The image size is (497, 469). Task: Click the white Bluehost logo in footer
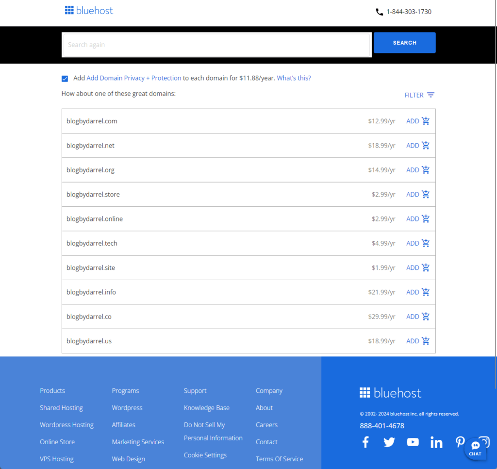390,393
